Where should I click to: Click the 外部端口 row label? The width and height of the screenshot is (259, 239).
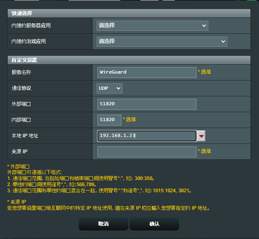pos(21,104)
